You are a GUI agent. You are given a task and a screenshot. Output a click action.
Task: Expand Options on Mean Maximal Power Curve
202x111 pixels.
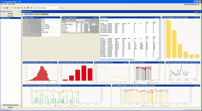coord(126,62)
